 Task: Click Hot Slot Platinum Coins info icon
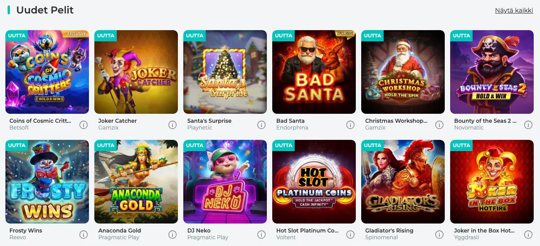pyautogui.click(x=350, y=234)
